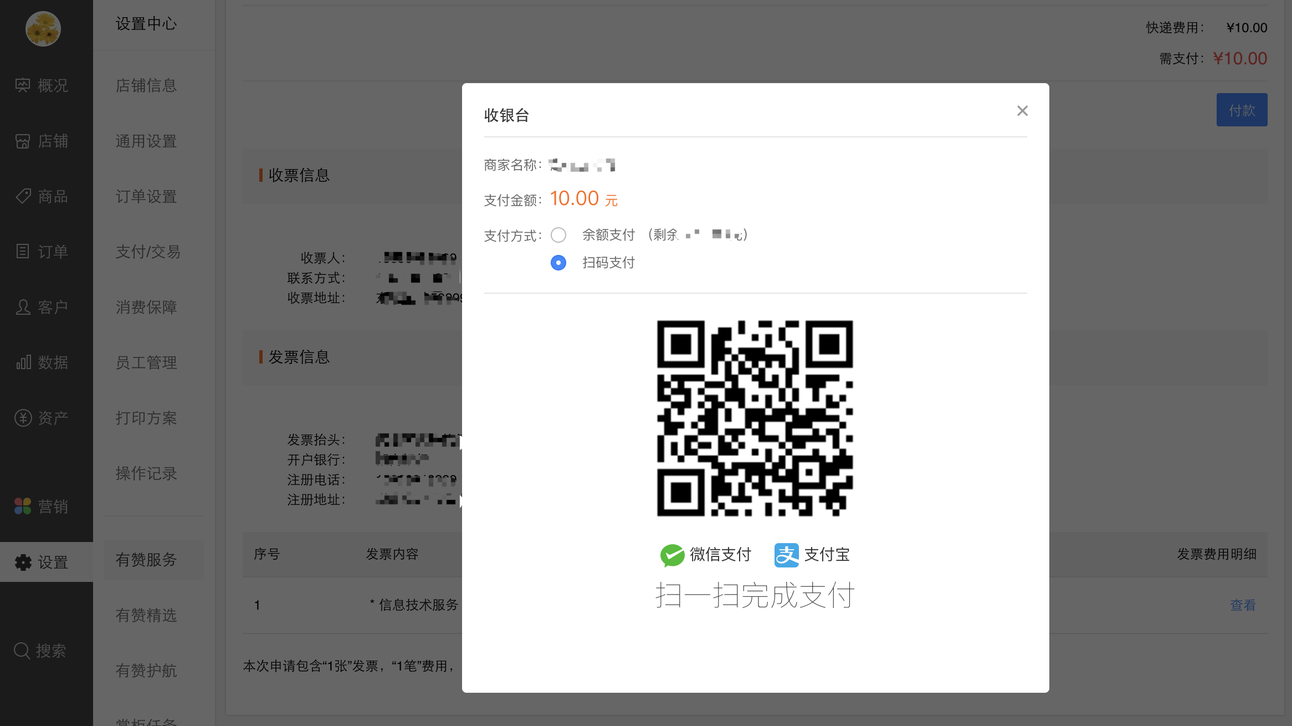Open 员工管理 settings menu item
Viewport: 1292px width, 726px height.
pyautogui.click(x=146, y=363)
